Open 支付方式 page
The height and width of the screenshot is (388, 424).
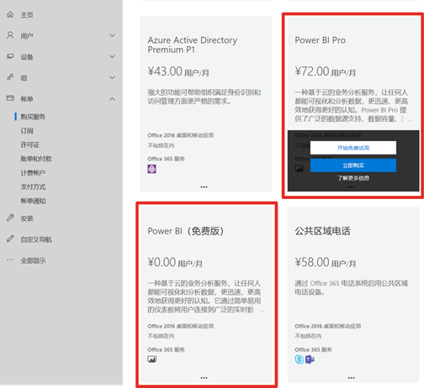click(x=33, y=186)
